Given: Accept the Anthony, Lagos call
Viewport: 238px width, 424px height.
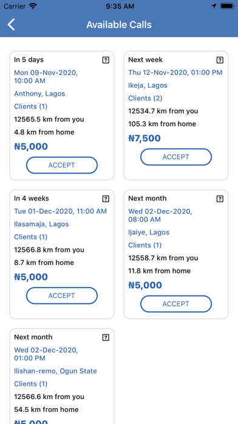Looking at the screenshot, I should (62, 165).
